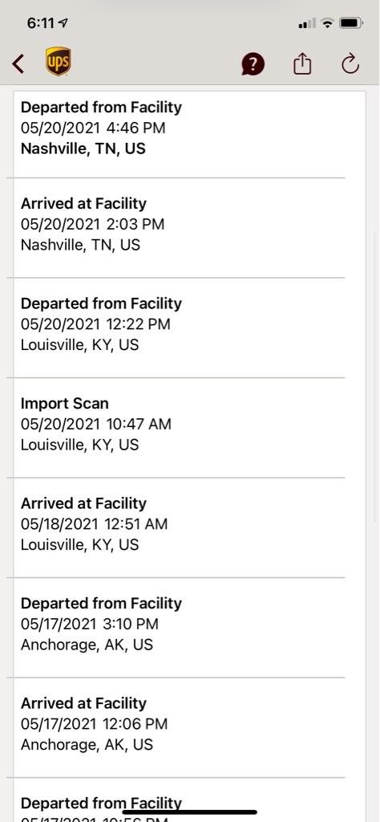Viewport: 380px width, 822px height.
Task: Click the Louisville, KY, US text under Import Scan
Action: 79,445
